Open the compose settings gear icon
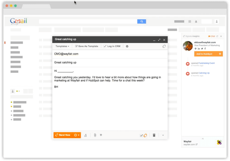230x161 pixels. (x=127, y=46)
